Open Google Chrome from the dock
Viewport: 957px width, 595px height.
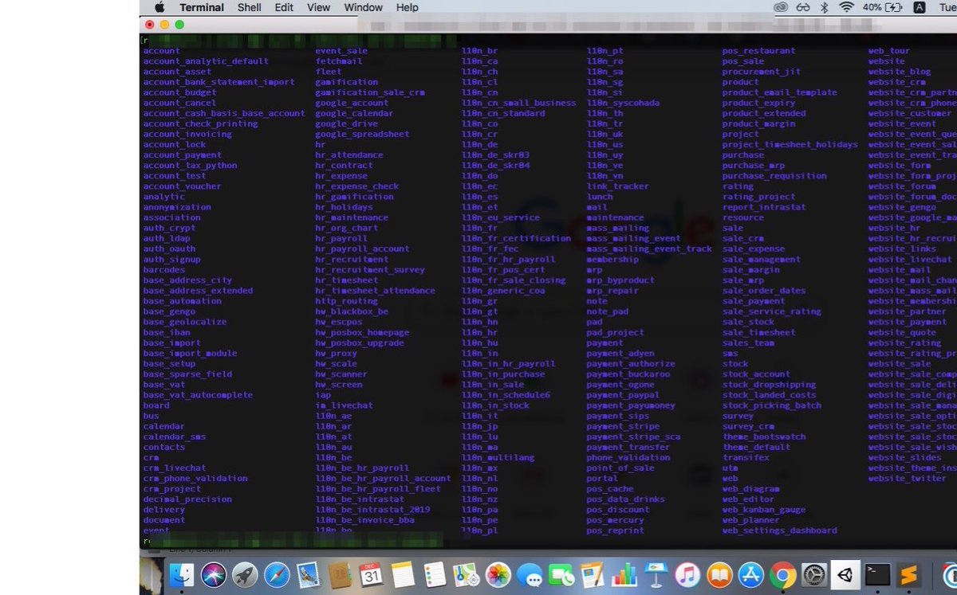(x=782, y=574)
